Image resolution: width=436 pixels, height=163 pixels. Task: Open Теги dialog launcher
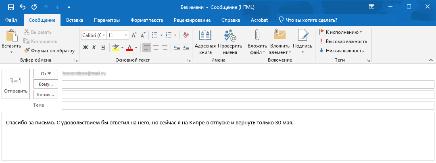368,60
